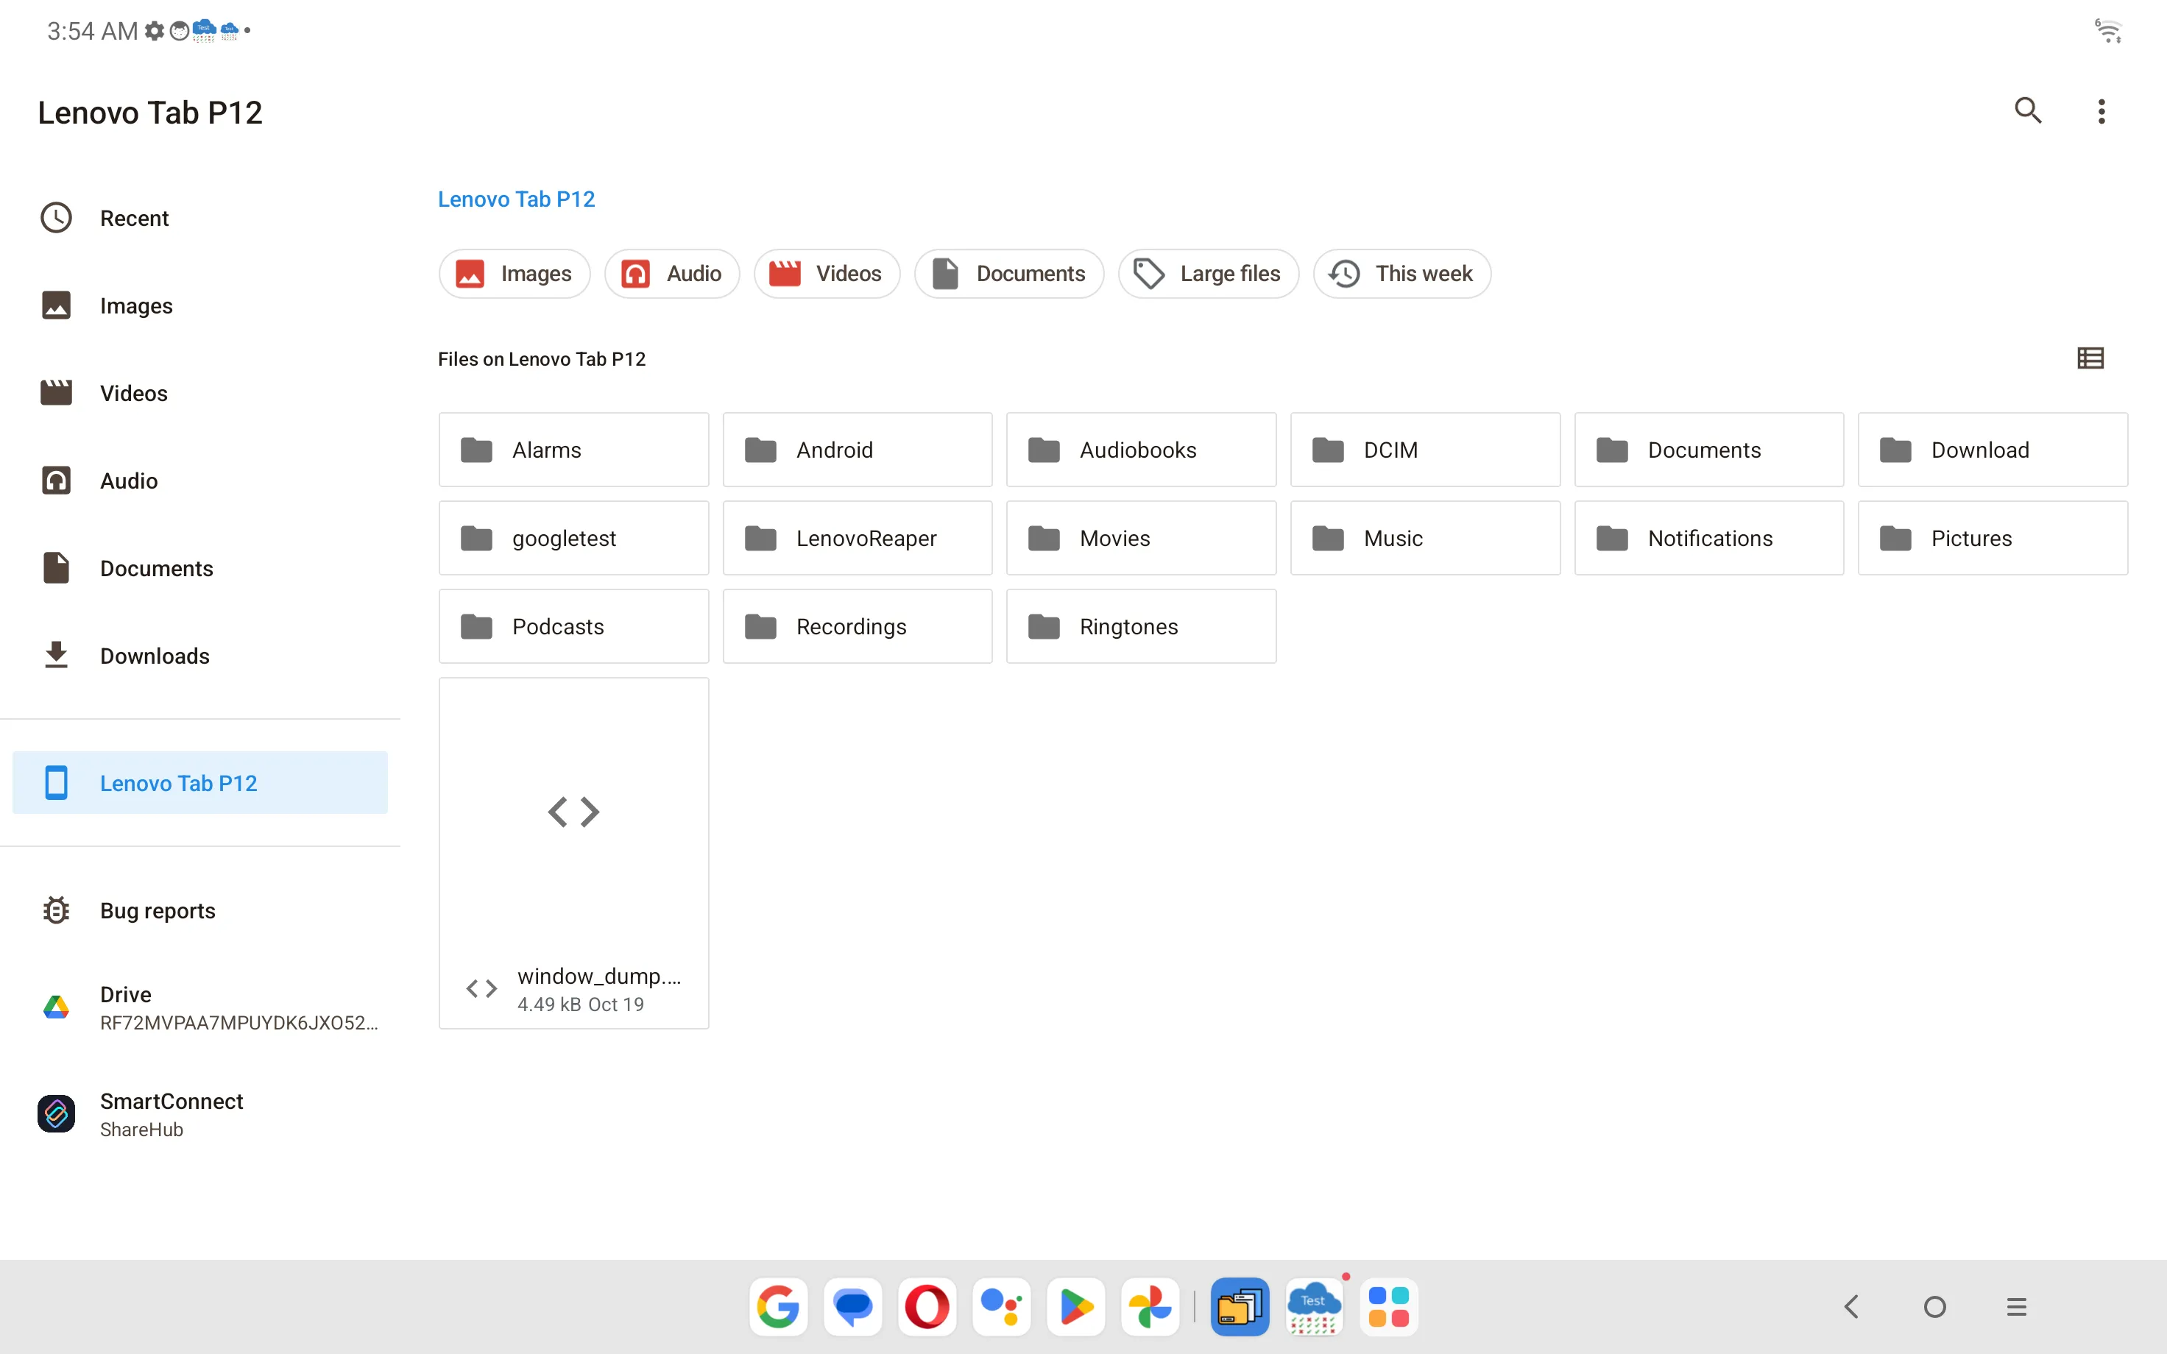Viewport: 2167px width, 1354px height.
Task: Open the Android folder
Action: [857, 450]
